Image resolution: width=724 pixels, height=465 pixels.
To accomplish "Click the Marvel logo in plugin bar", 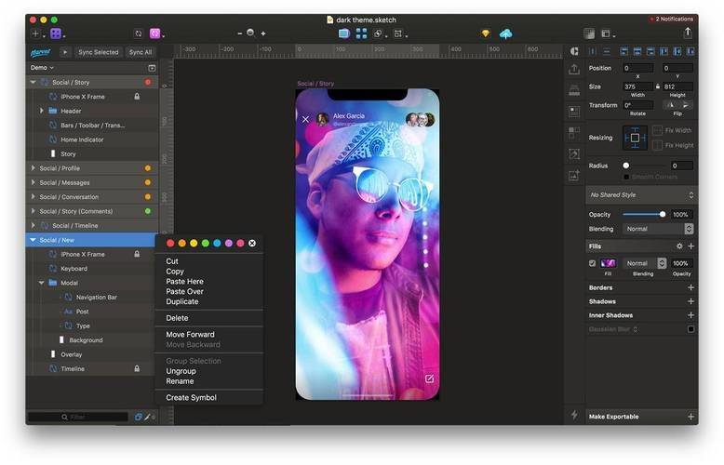I will pyautogui.click(x=40, y=52).
